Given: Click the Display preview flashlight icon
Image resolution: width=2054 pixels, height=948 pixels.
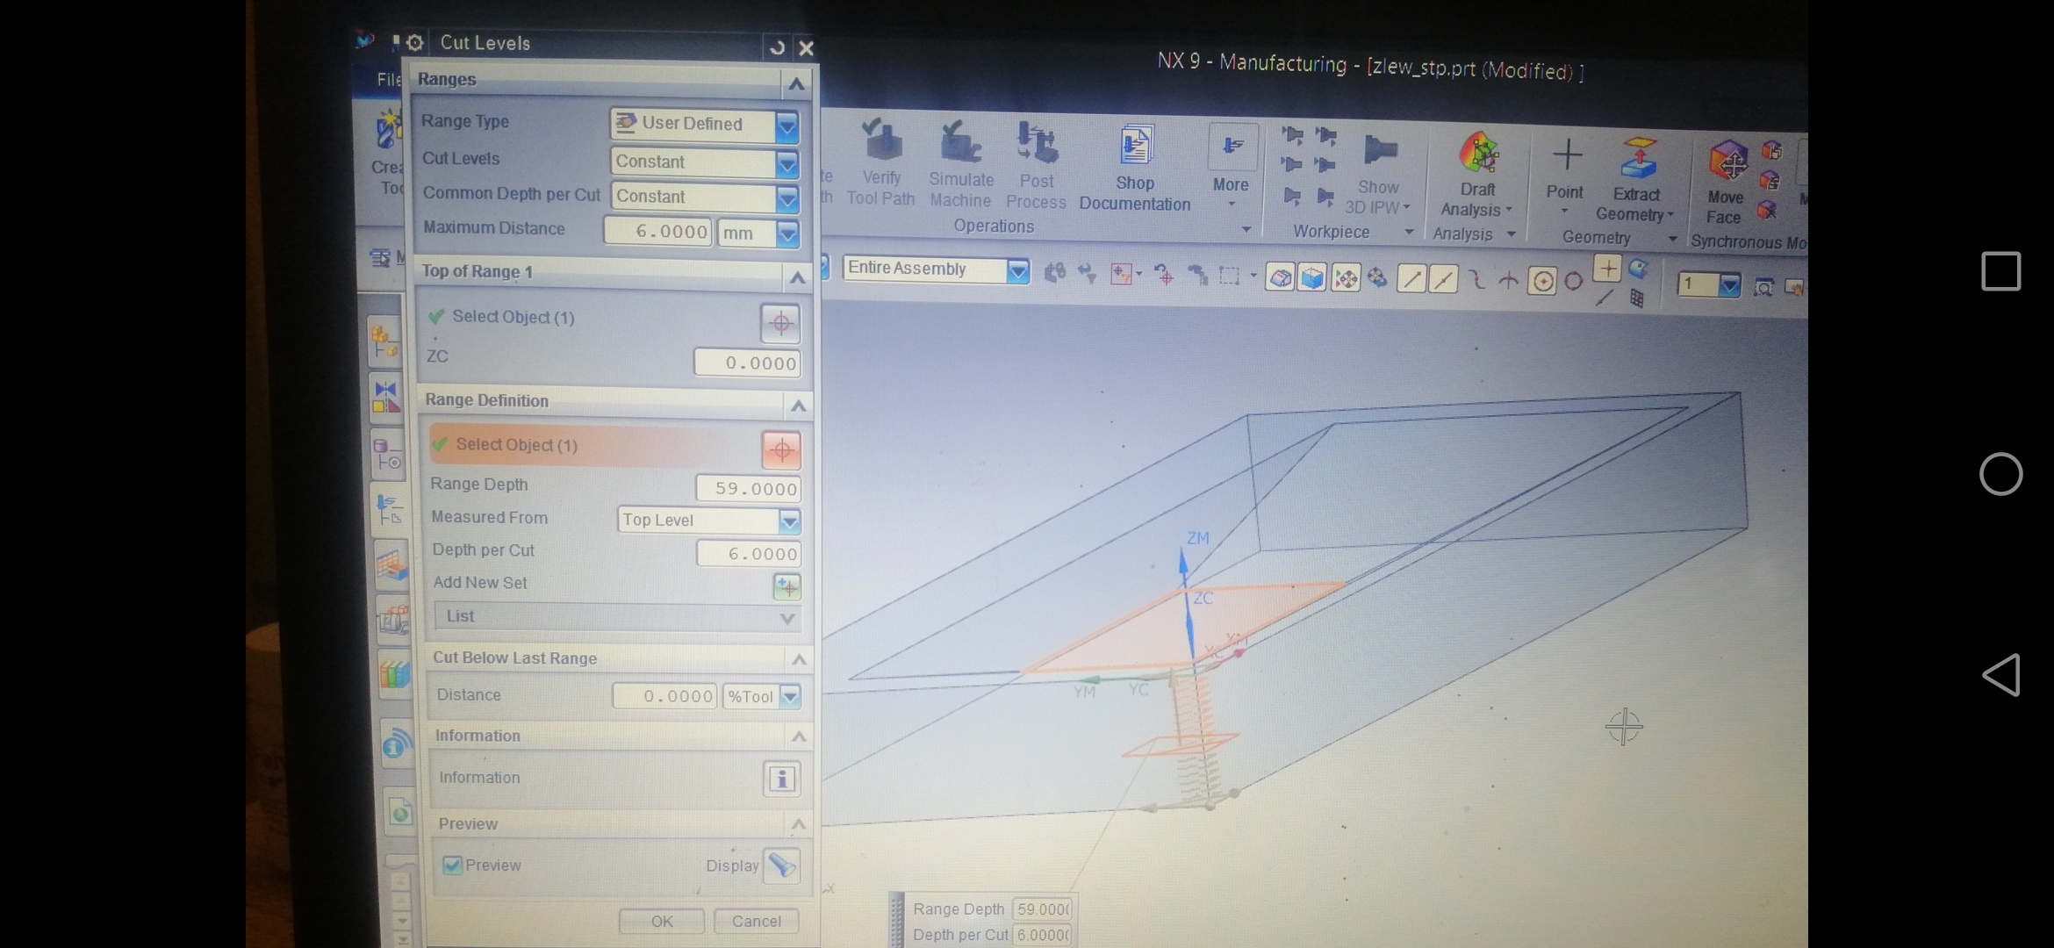Looking at the screenshot, I should [781, 866].
